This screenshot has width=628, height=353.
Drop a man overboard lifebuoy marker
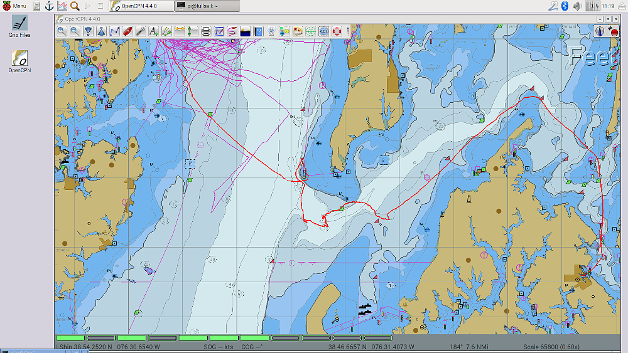[337, 31]
